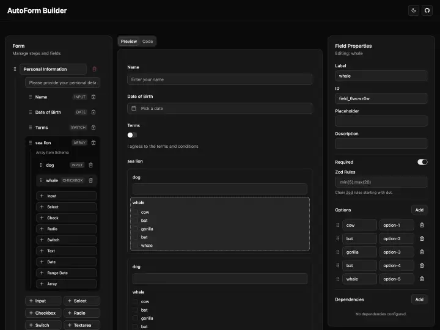440x330 pixels.
Task: Grab the Name field drag handle
Action: point(31,97)
